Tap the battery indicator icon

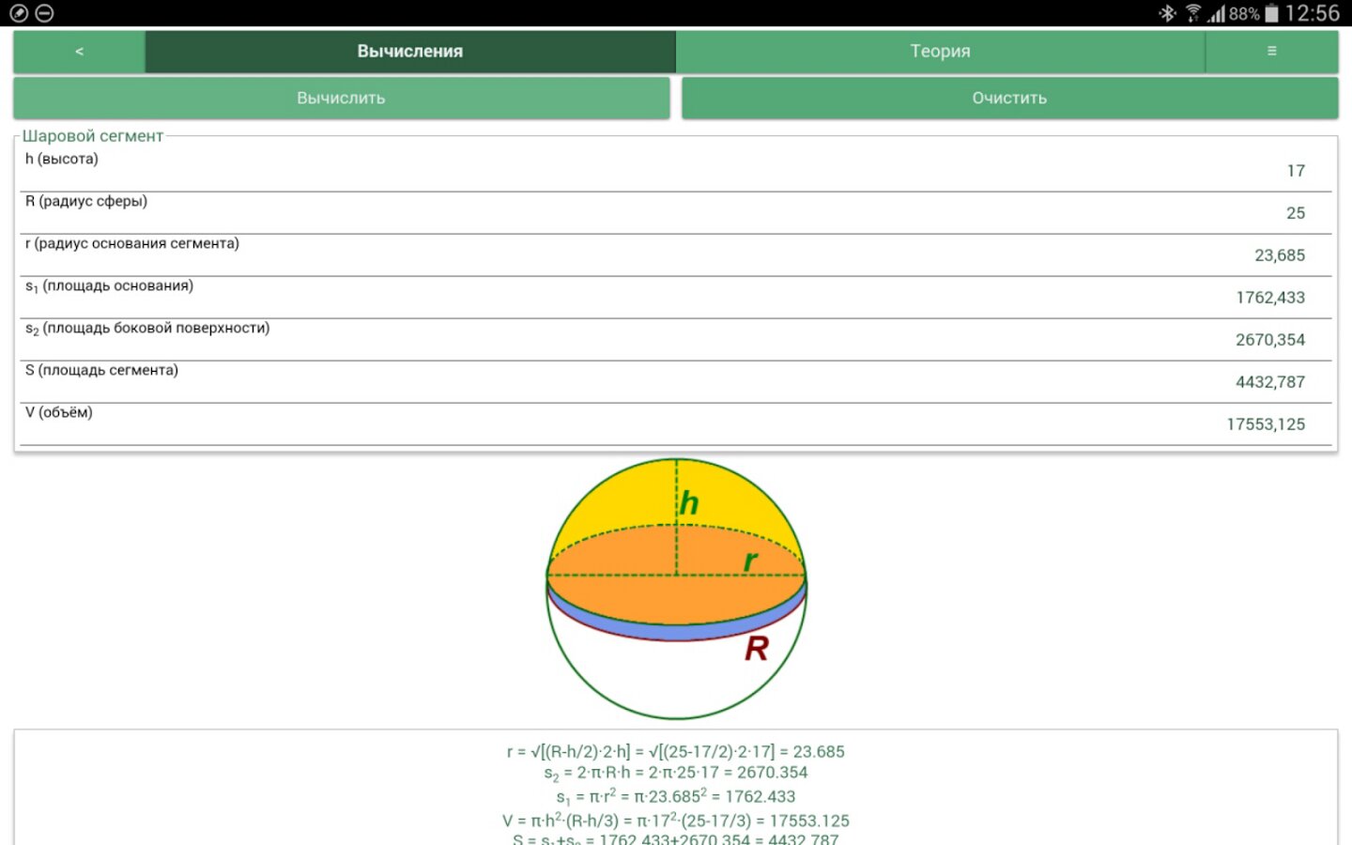coord(1271,13)
